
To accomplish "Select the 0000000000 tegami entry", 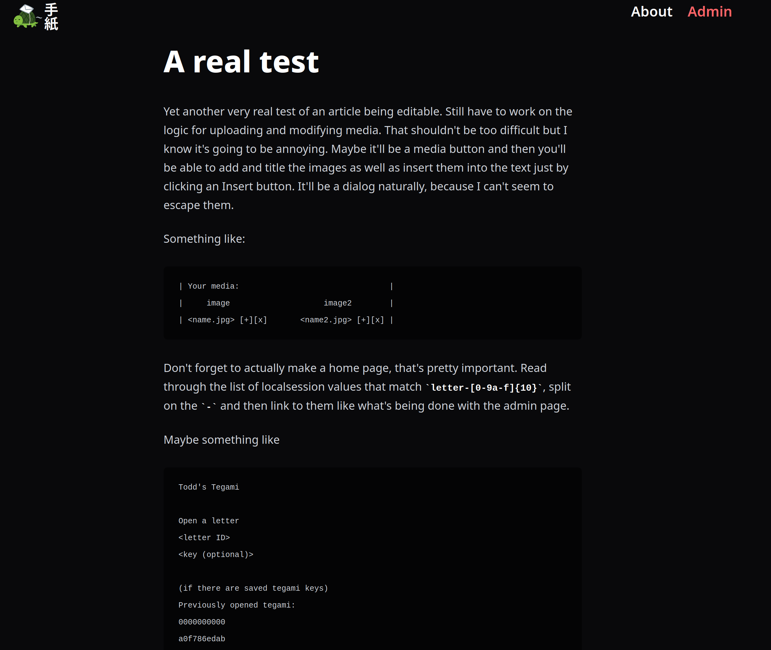I will pos(202,622).
